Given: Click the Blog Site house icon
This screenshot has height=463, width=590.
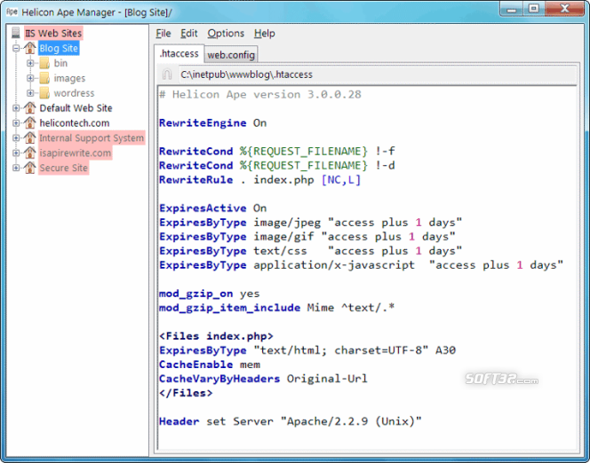Looking at the screenshot, I should click(30, 49).
